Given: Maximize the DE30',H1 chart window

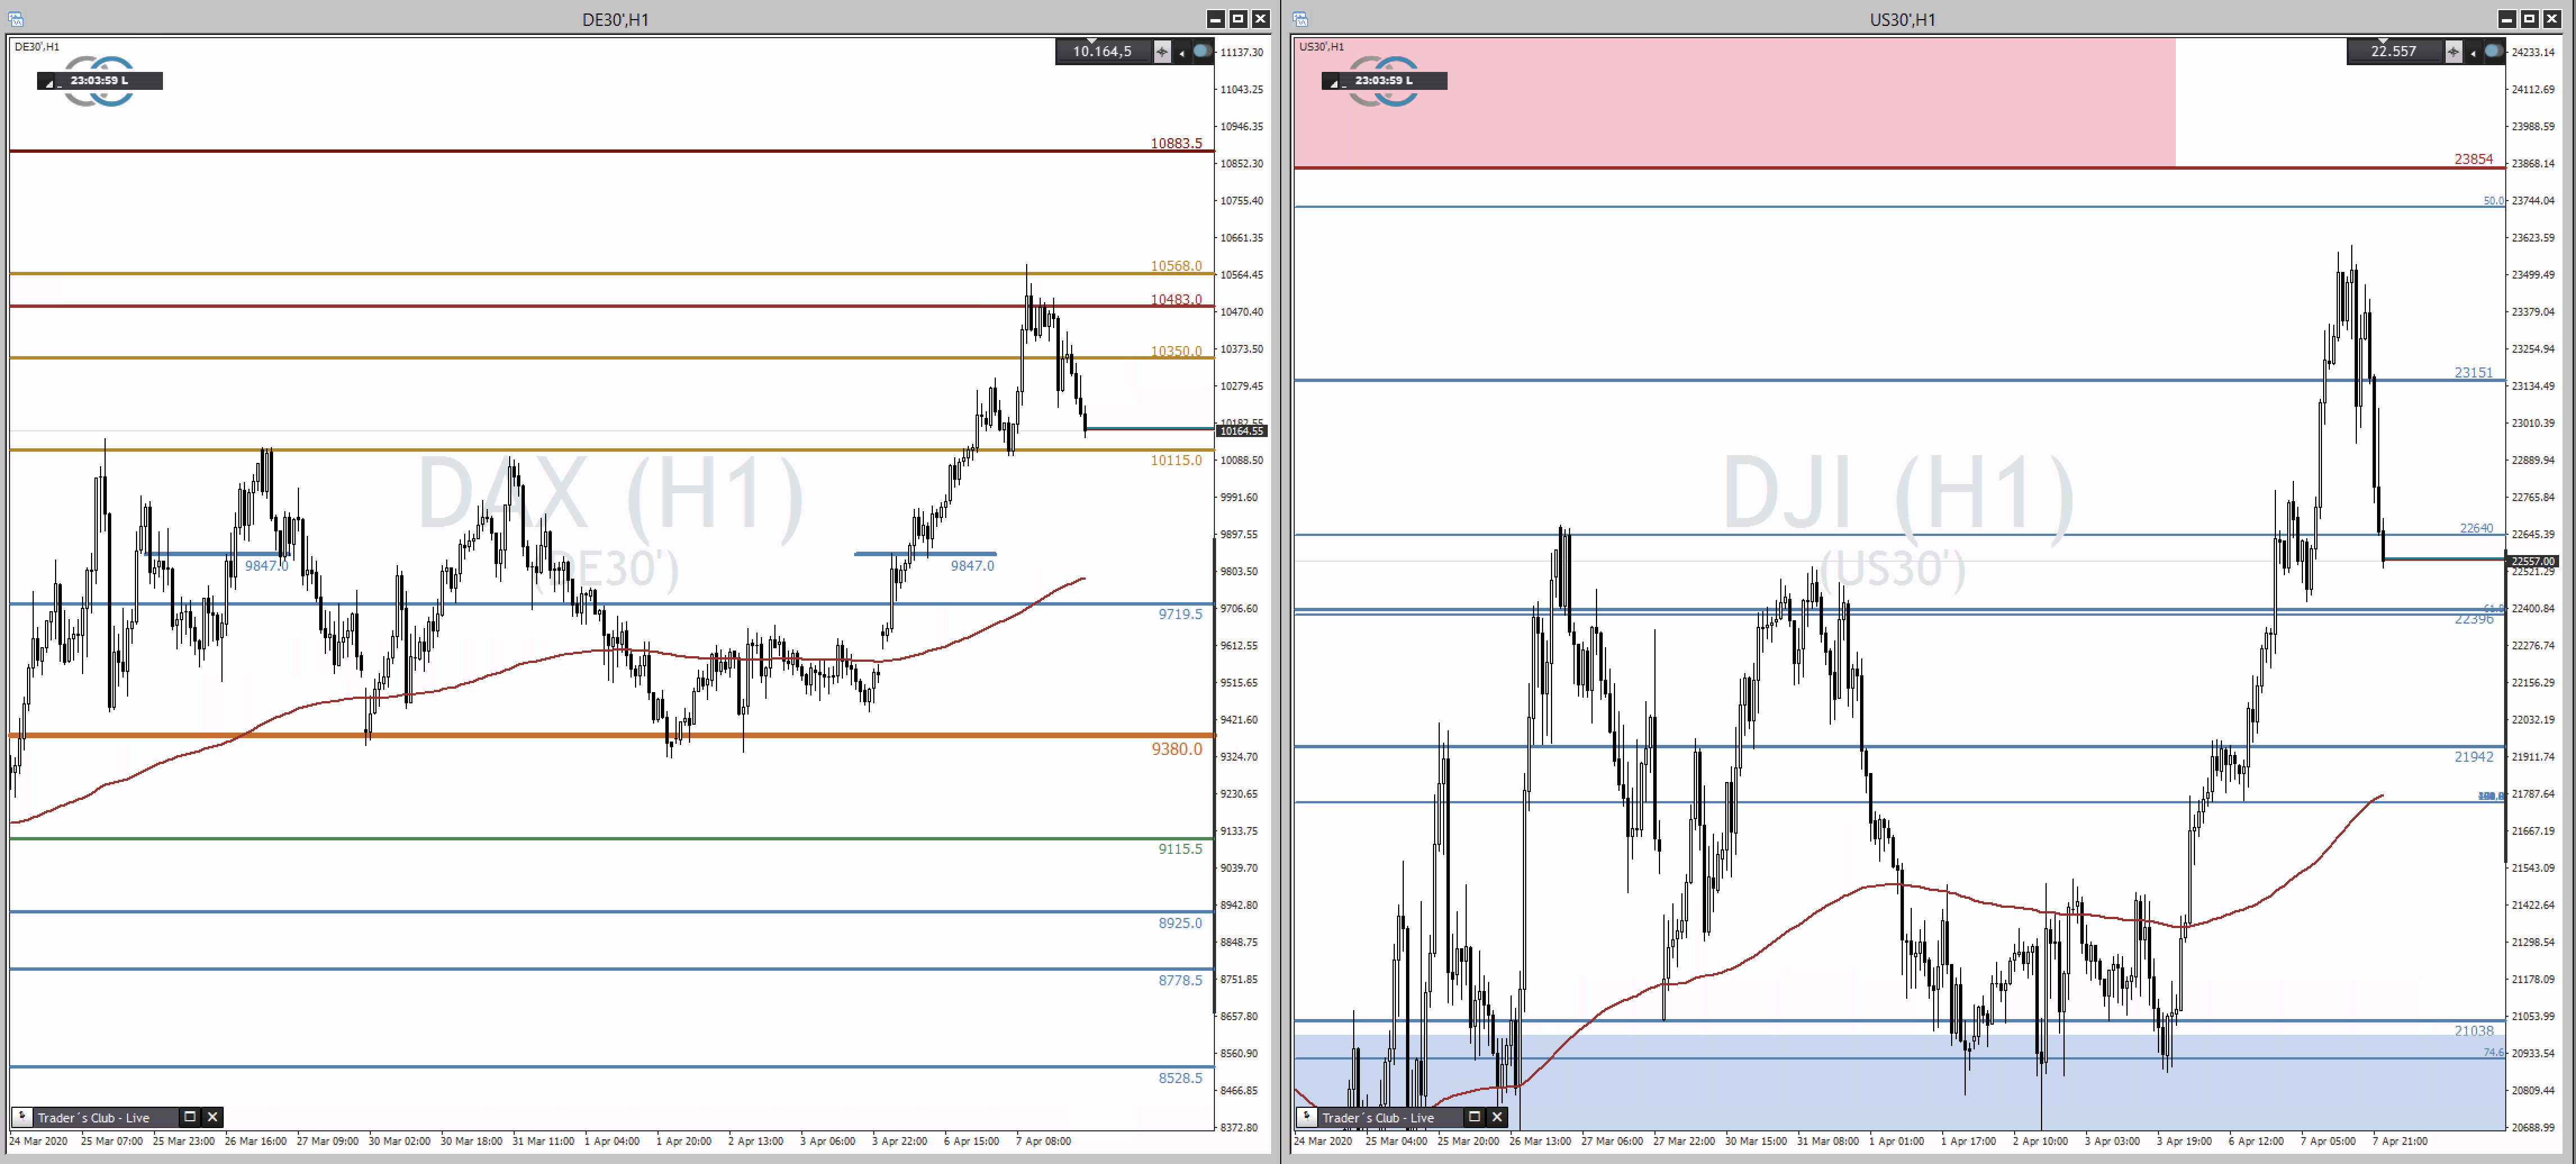Looking at the screenshot, I should [x=1238, y=19].
